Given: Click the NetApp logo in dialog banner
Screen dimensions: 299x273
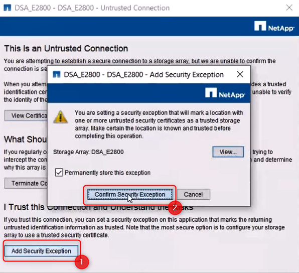Looking at the screenshot, I should (x=225, y=93).
